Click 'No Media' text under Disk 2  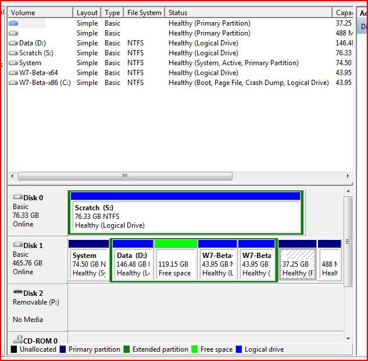(x=28, y=320)
